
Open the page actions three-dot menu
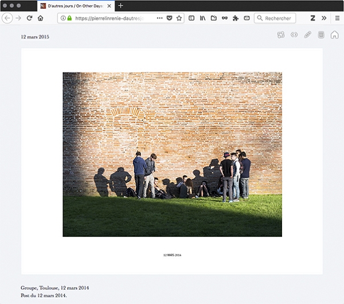159,18
